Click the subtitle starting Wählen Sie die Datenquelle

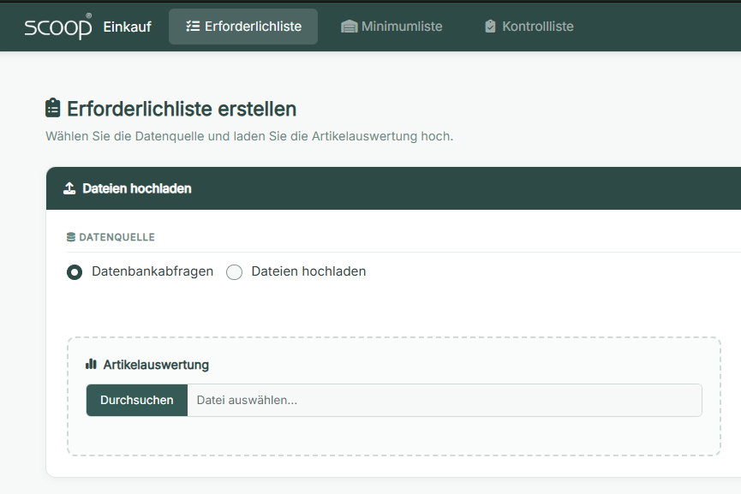point(249,136)
